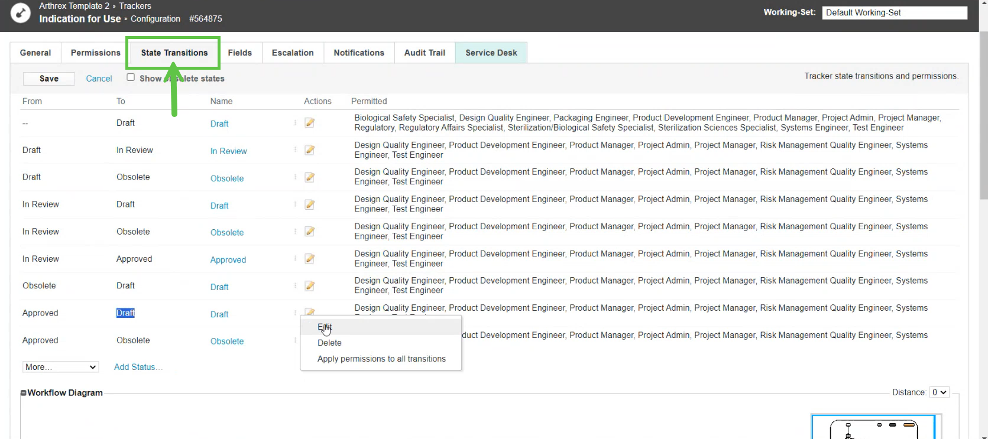
Task: Click the Add Status link
Action: [135, 367]
